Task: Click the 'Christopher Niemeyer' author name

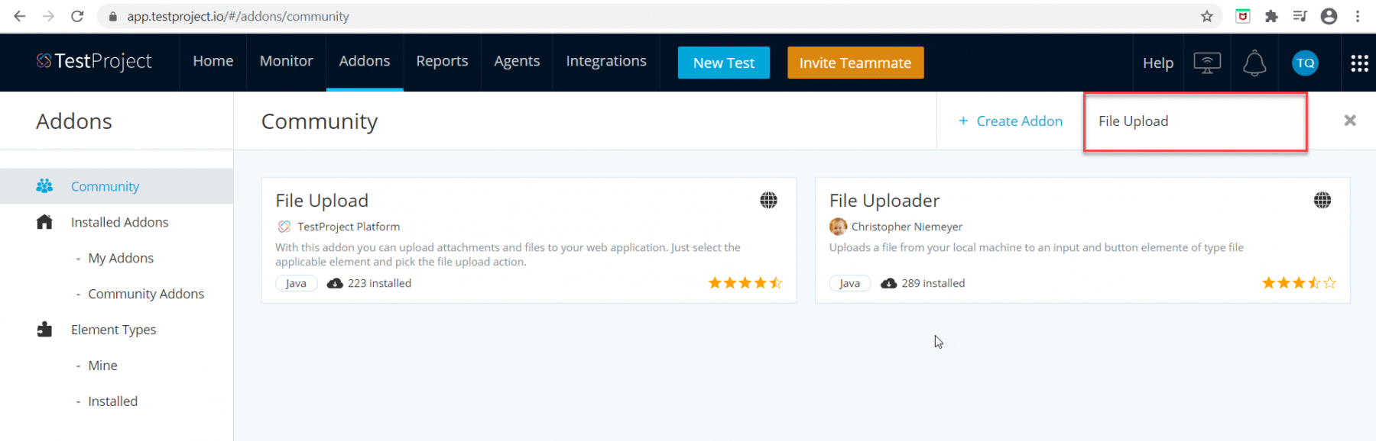Action: 907,227
